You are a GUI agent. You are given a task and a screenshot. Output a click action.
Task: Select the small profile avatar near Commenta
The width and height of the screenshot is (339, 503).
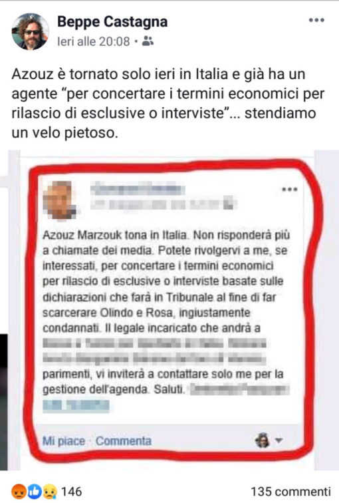263,440
